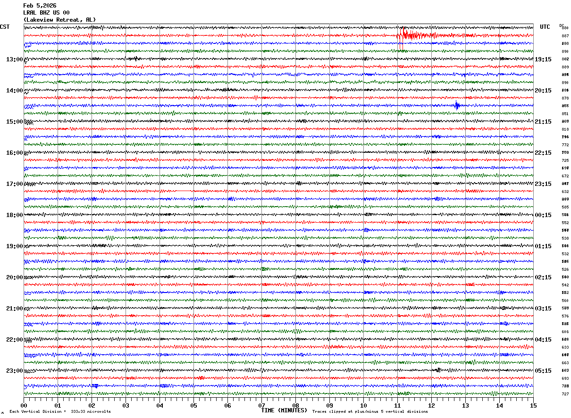
Task: Click the 00:15 UTC time label
Action: [x=543, y=215]
